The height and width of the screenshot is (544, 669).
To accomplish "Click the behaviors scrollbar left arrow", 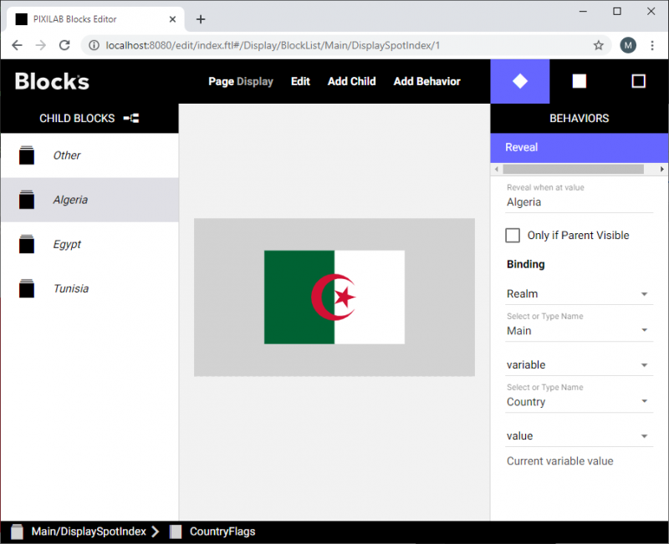I will (x=496, y=170).
